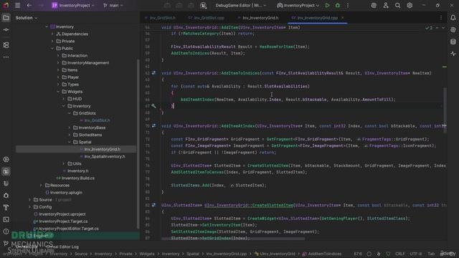459x258 pixels.
Task: Open DebugGame Editor configuration dropdown
Action: pyautogui.click(x=241, y=5)
